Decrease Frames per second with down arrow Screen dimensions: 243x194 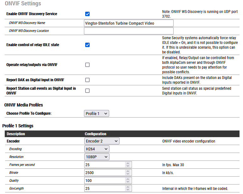(x=128, y=166)
